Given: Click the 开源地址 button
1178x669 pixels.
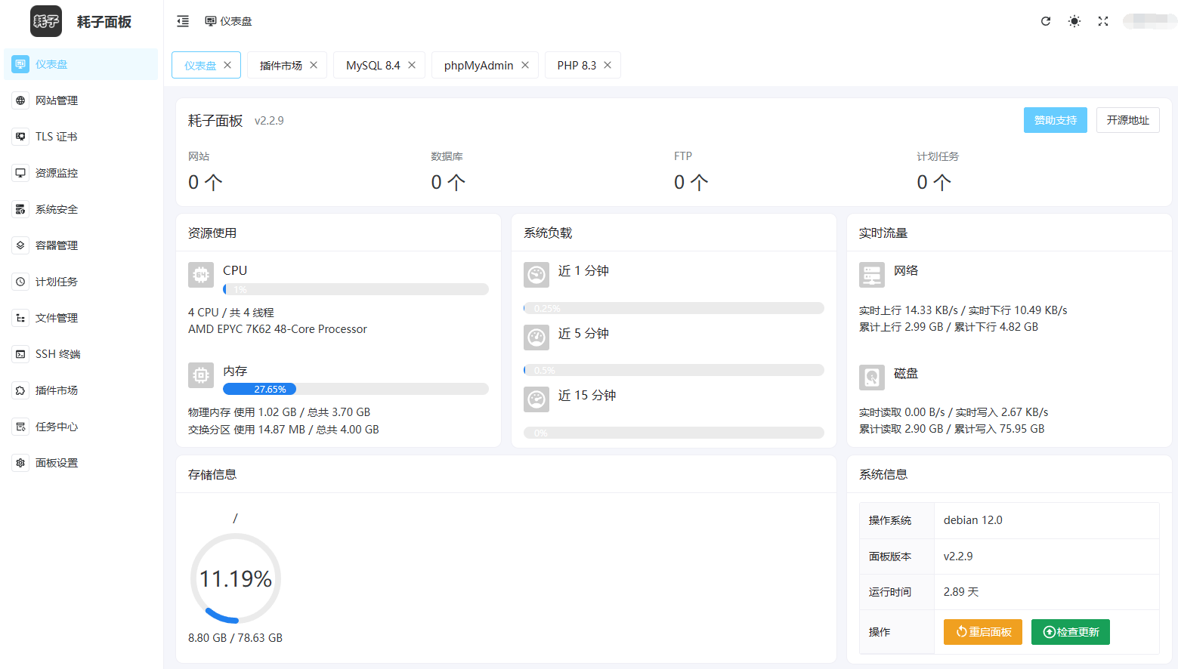Looking at the screenshot, I should 1127,120.
